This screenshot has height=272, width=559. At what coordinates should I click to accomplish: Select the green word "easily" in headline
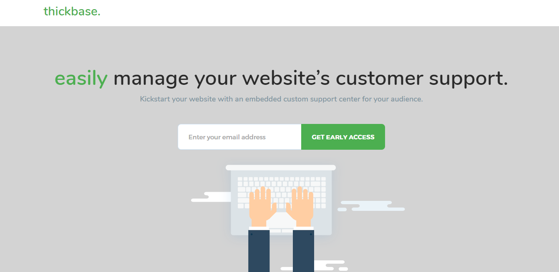(x=81, y=79)
